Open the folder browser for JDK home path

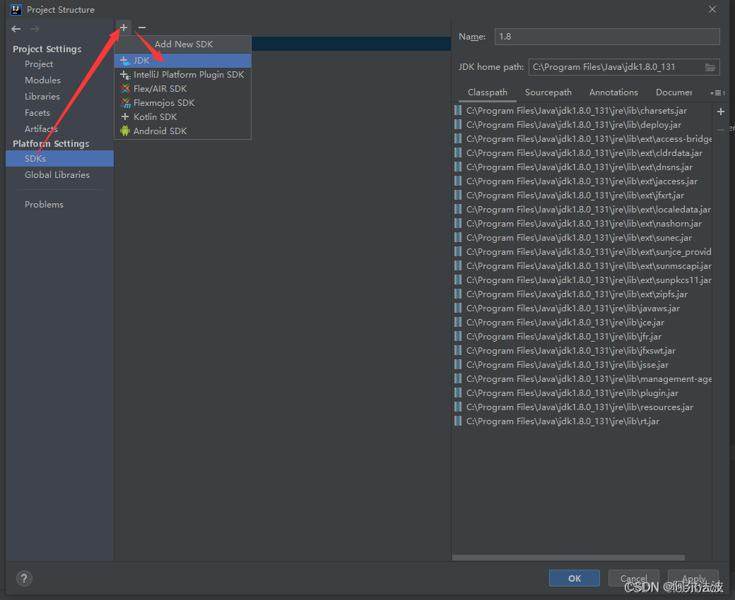[710, 66]
